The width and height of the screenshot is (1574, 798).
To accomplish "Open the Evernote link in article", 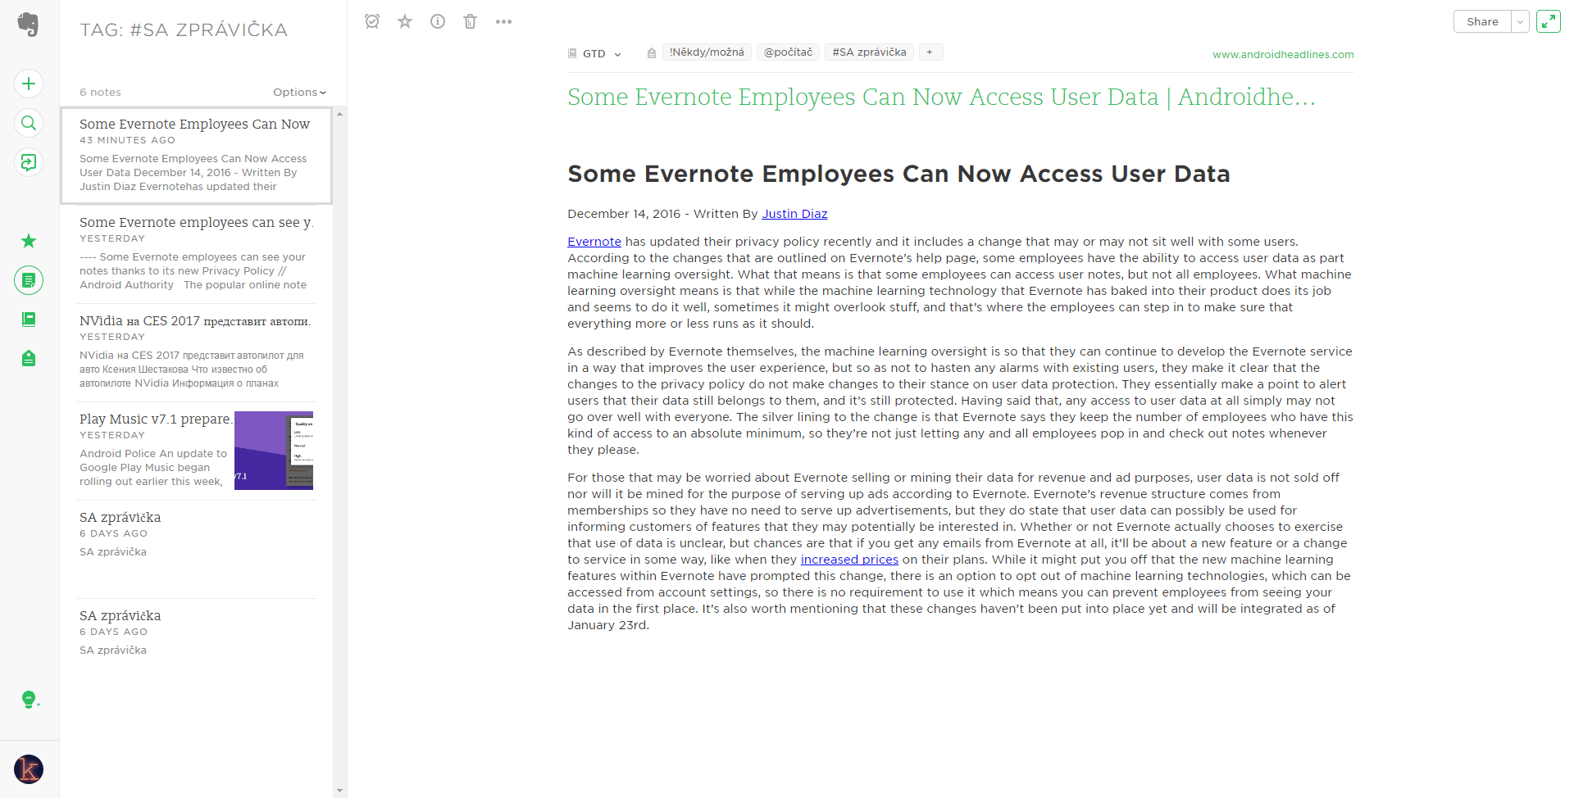I will point(594,242).
